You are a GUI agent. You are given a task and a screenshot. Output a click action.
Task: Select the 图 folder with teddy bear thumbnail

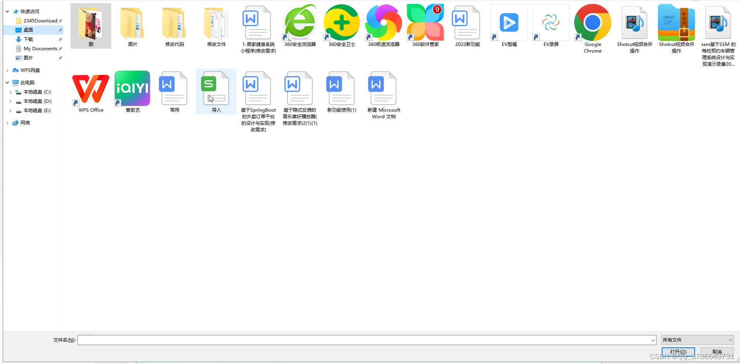pyautogui.click(x=91, y=26)
